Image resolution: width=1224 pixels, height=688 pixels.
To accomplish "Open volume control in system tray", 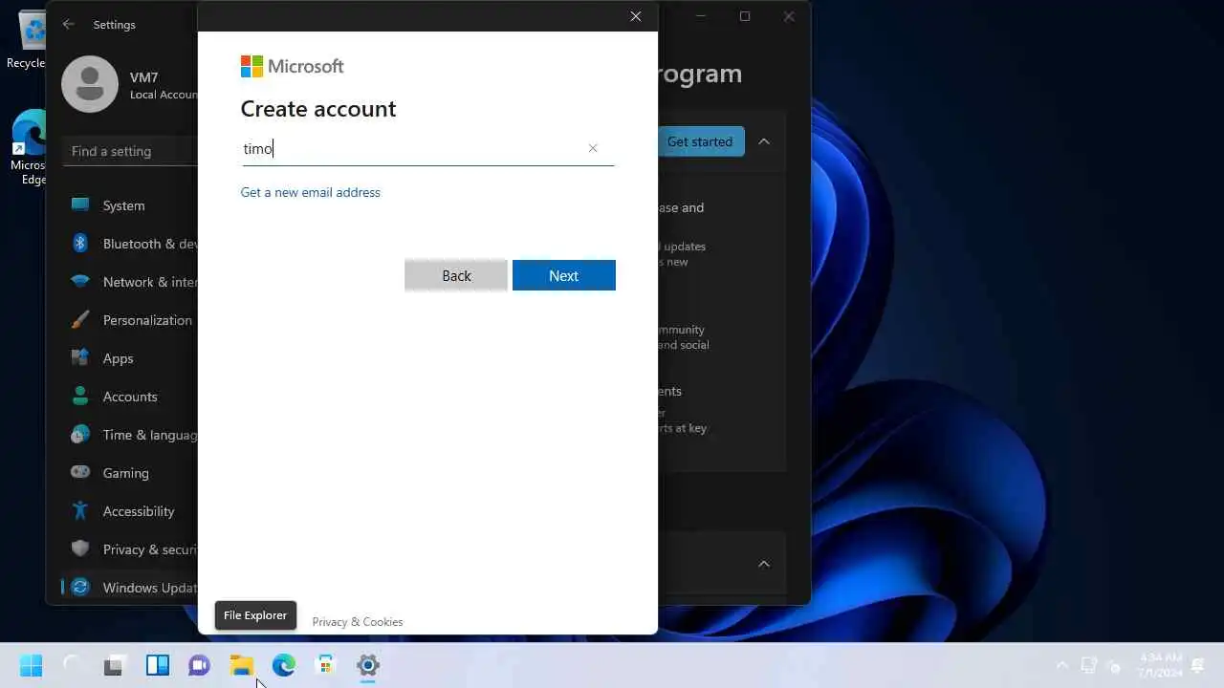I will [1113, 666].
